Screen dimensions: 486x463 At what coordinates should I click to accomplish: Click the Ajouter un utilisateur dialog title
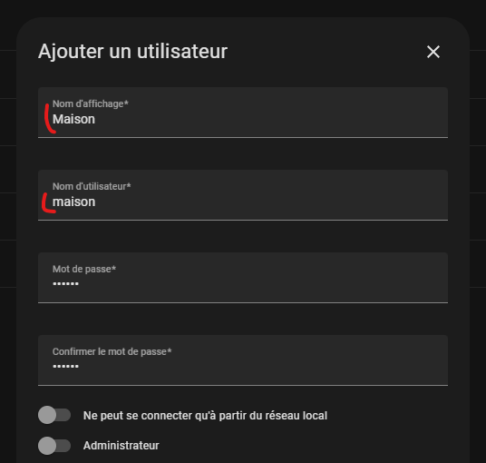[132, 52]
